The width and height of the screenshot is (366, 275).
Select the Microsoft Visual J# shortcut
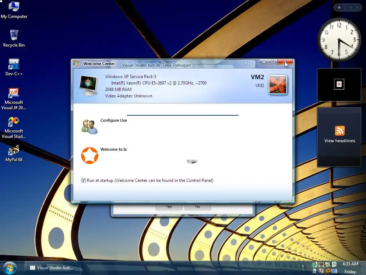coord(14,98)
